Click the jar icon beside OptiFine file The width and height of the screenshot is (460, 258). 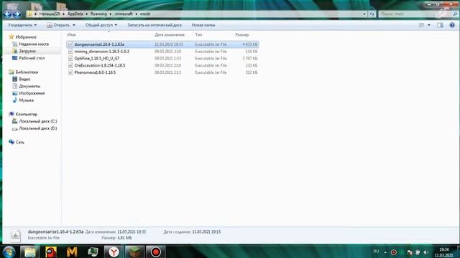point(70,59)
